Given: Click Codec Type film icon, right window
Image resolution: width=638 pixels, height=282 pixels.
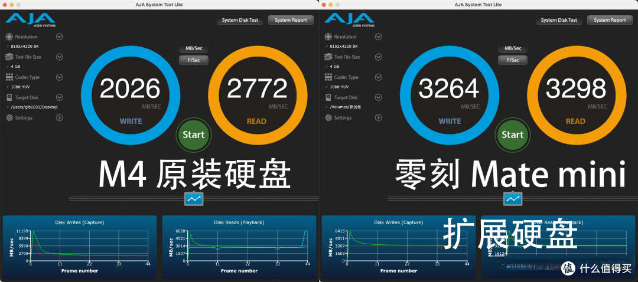Looking at the screenshot, I should 328,77.
